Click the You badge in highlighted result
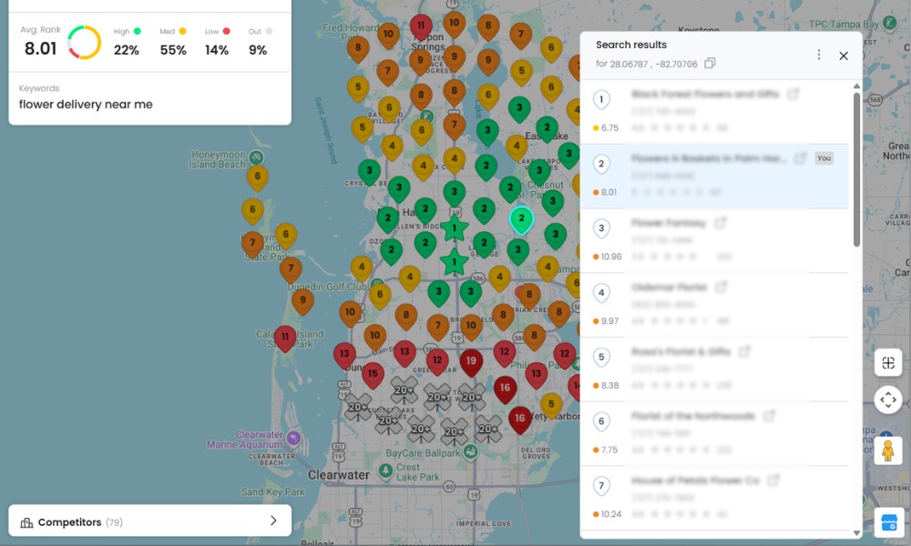Screen dimensions: 911x546 pyautogui.click(x=824, y=157)
